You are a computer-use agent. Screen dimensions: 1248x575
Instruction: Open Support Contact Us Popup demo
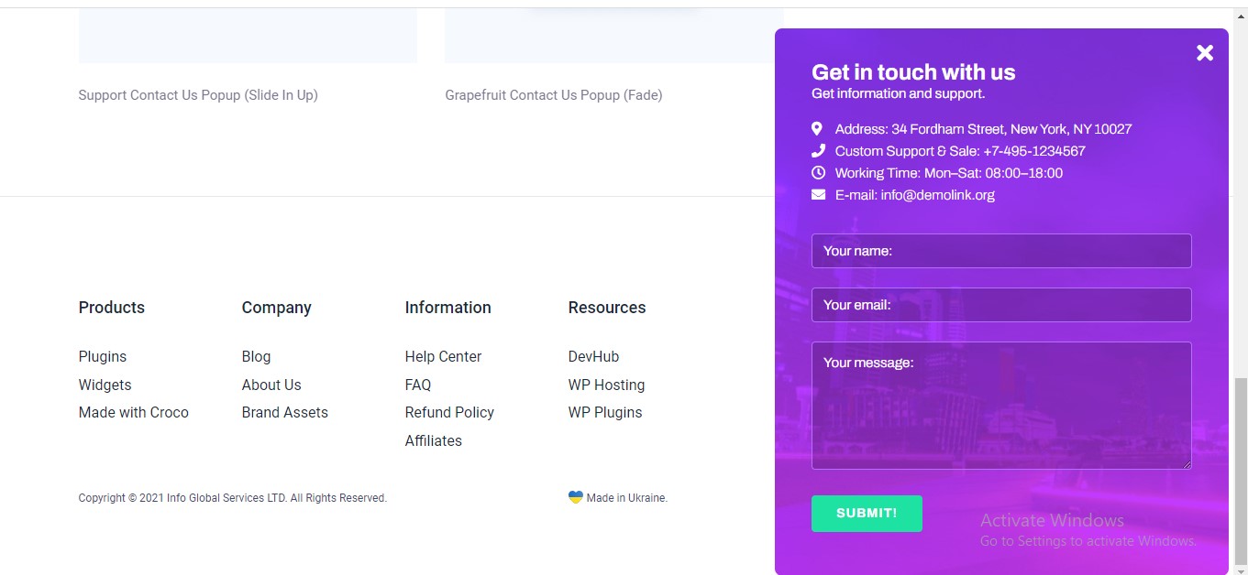point(198,95)
